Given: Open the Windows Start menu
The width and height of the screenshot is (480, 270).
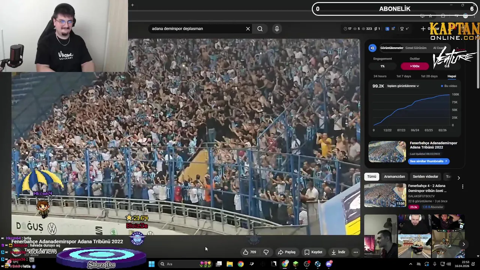Looking at the screenshot, I should pos(151,264).
